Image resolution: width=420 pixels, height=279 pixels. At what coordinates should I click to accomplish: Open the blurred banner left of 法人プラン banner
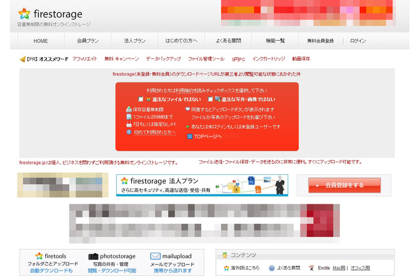[x=63, y=185]
